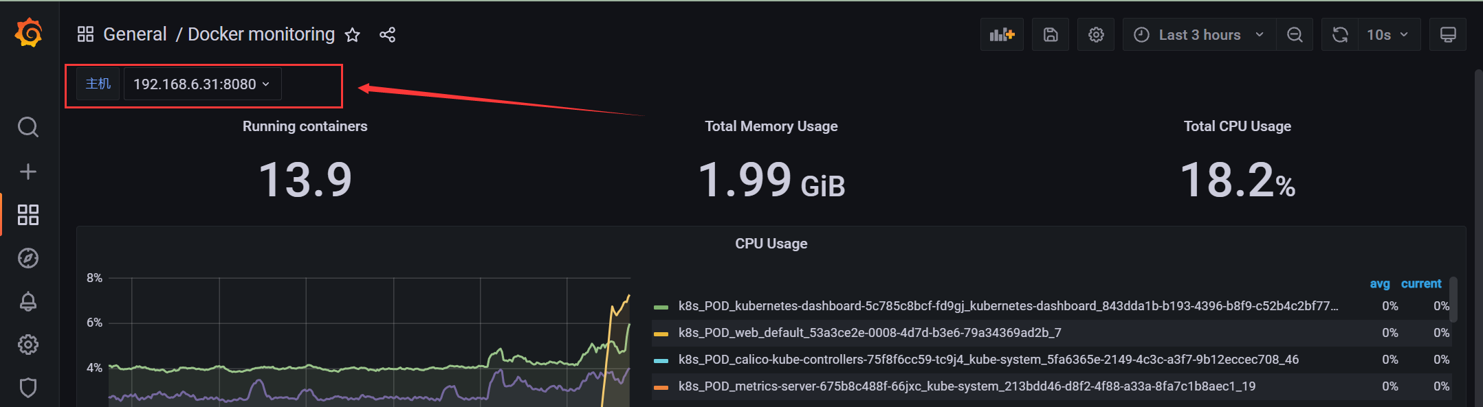The height and width of the screenshot is (407, 1483).
Task: Open the Last 3 hours time picker
Action: pyautogui.click(x=1200, y=34)
